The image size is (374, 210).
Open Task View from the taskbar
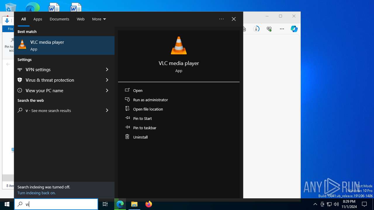(x=105, y=204)
